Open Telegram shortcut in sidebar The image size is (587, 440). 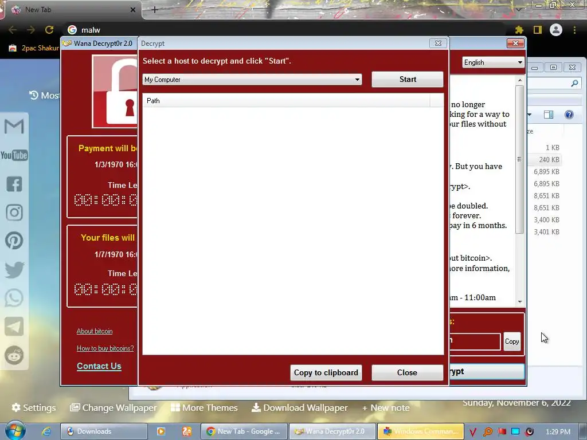(x=14, y=327)
